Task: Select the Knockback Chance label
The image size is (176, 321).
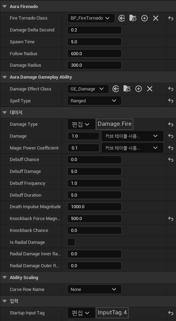Action: pos(29,231)
